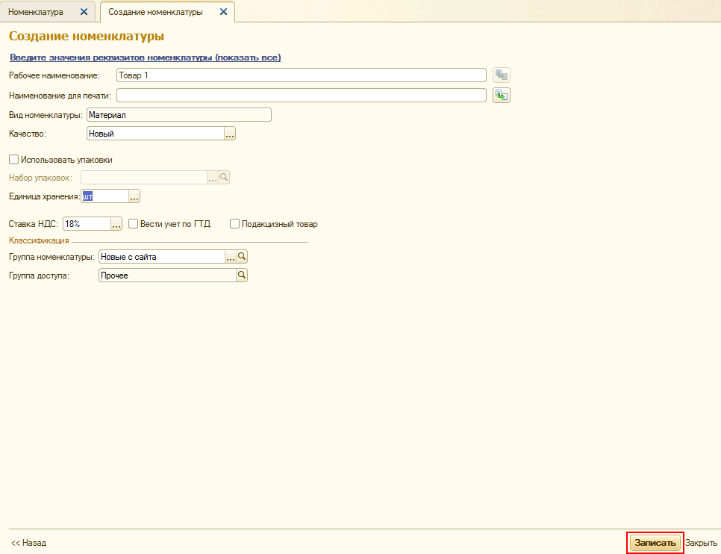
Task: Close the Создание номенклатуры tab
Action: [223, 12]
